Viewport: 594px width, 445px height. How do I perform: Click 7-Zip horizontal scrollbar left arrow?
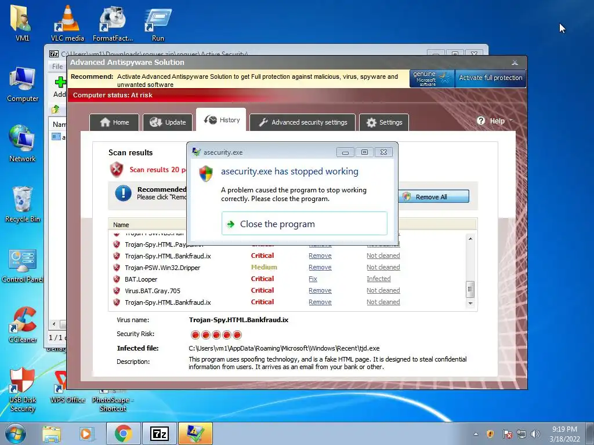54,324
